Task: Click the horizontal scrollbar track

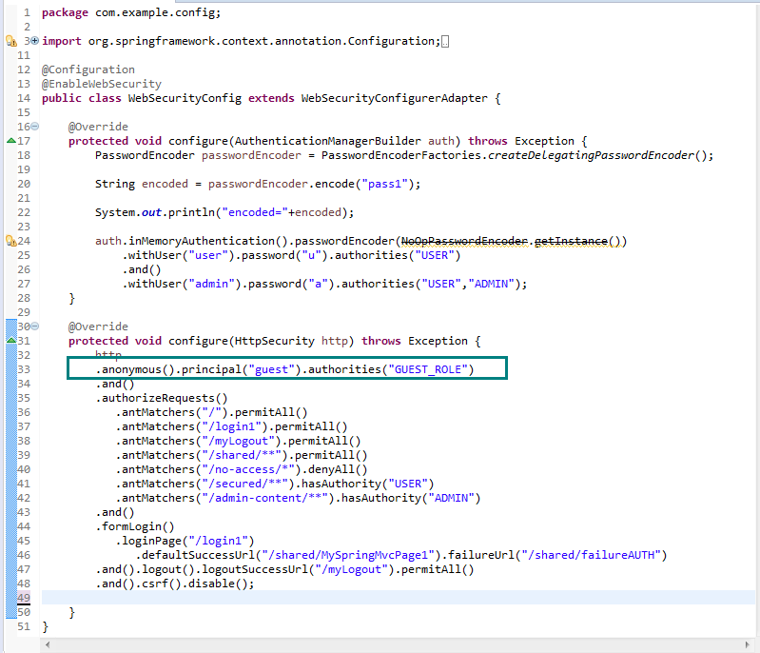Action: [398, 644]
